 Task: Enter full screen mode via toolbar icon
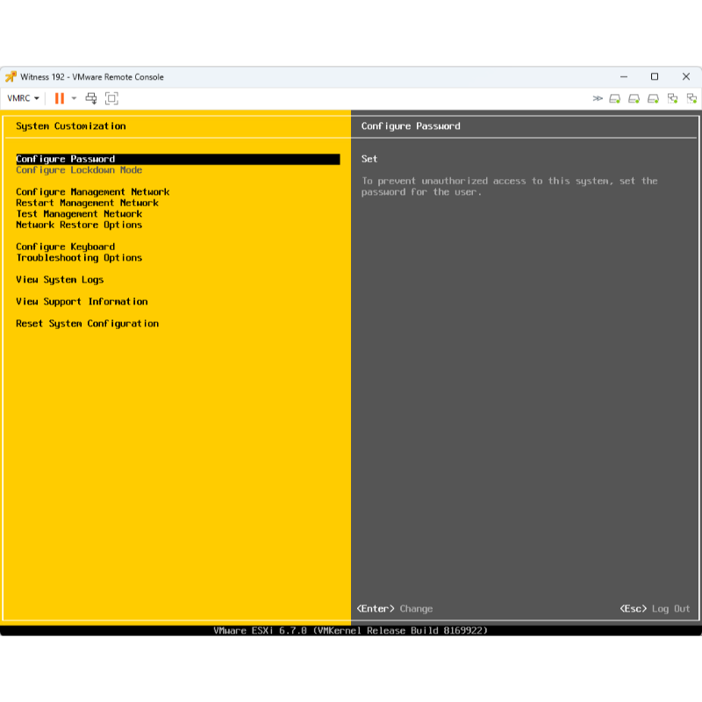point(111,98)
